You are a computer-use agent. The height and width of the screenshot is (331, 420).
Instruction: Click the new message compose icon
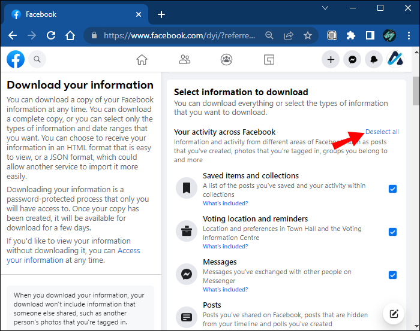tap(394, 314)
